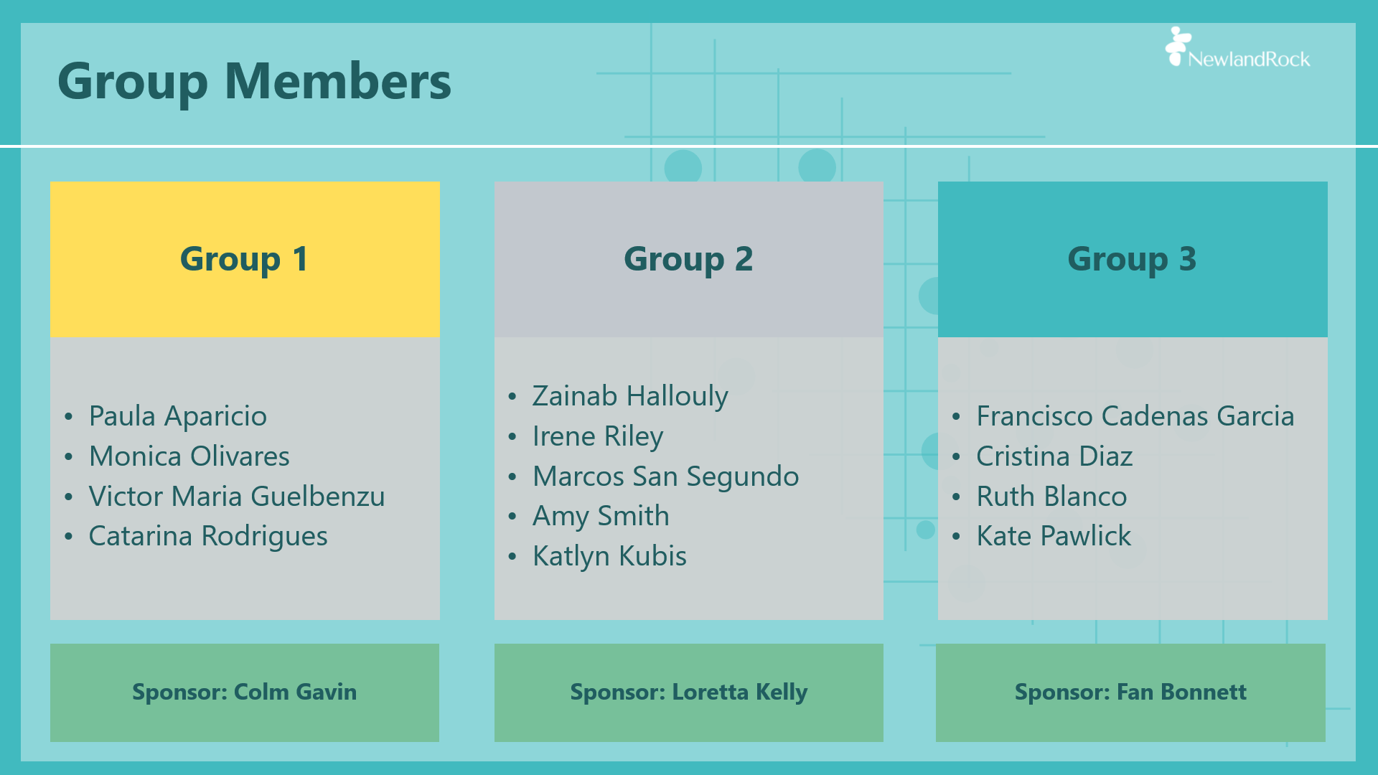This screenshot has width=1378, height=775.
Task: Click the yellow Group 1 header
Action: [x=245, y=259]
